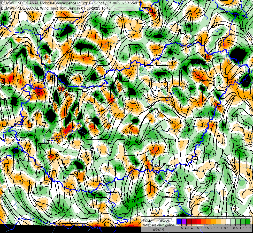The height and width of the screenshot is (233, 253).
Task: Click the '-2' legend tick label
Action: pos(211,228)
